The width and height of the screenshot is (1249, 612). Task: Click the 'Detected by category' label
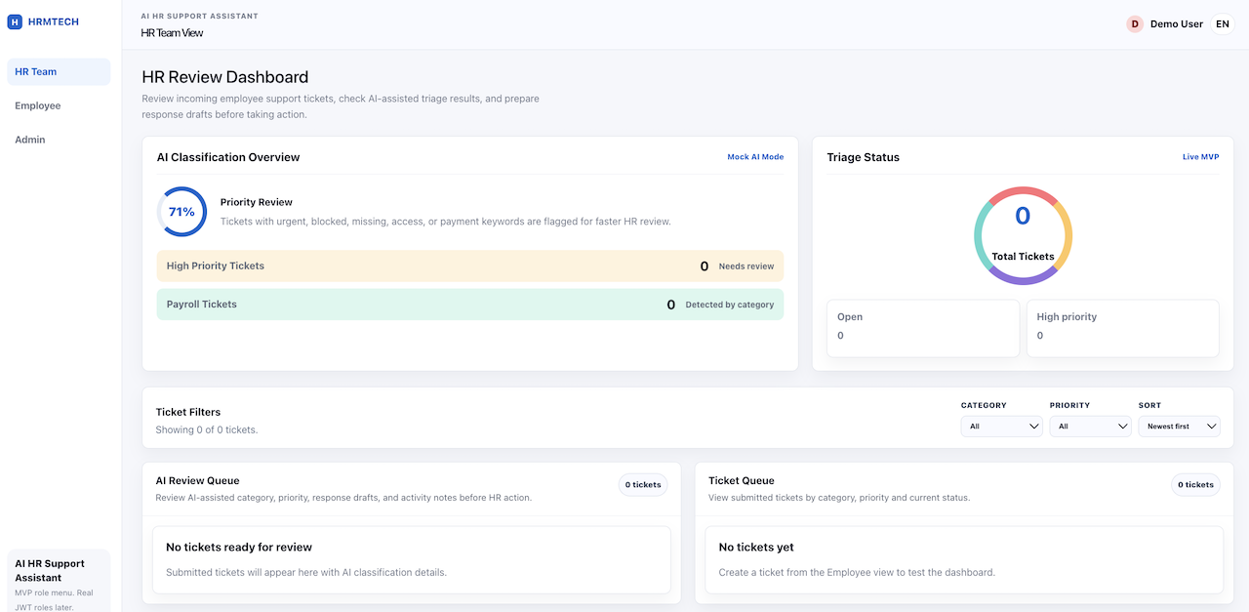pos(730,305)
